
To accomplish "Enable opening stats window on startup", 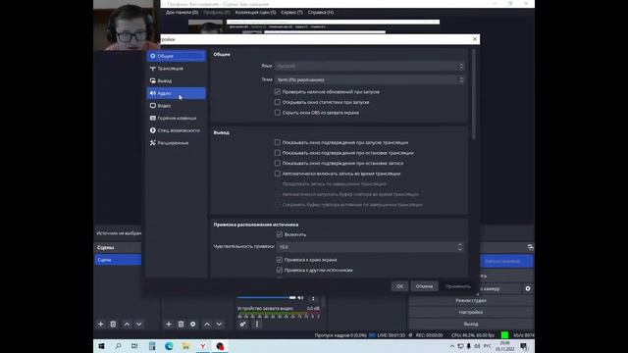I will (x=278, y=102).
